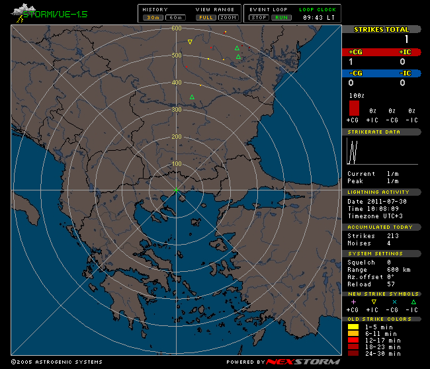The image size is (430, 369).
Task: Click the green -IC triangle near the 300 ring
Action: pos(192,97)
